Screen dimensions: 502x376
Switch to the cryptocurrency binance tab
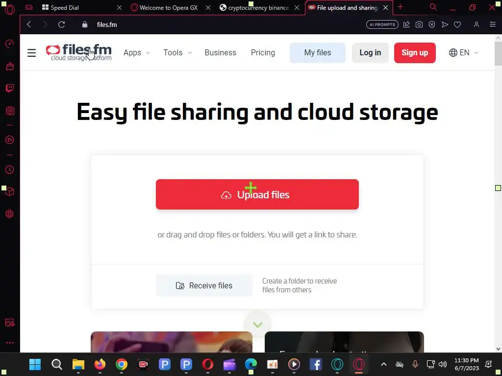point(258,8)
